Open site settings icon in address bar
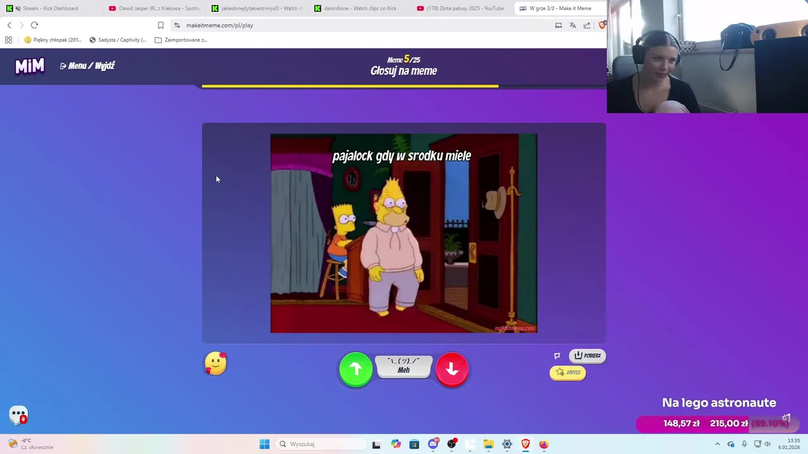The image size is (808, 454). 177,25
